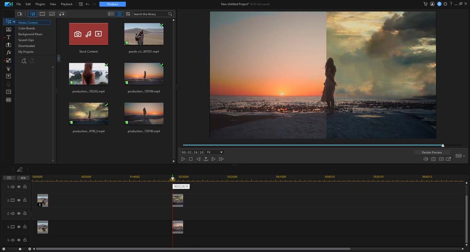Lock audio track 3
Screen dimensions: 470x252
coord(25,240)
